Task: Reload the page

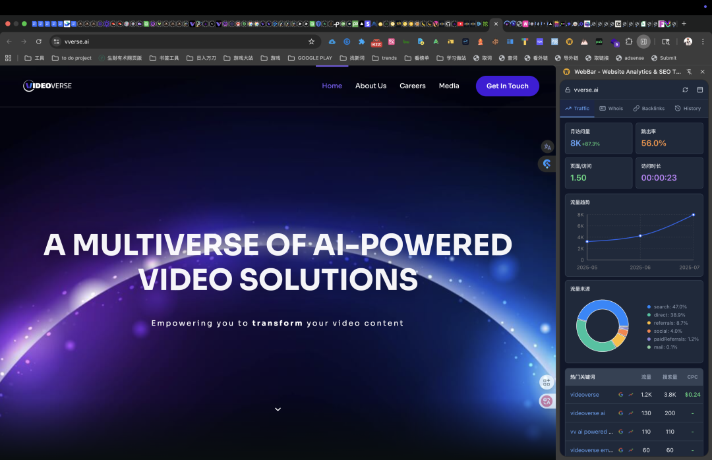Action: (x=39, y=42)
